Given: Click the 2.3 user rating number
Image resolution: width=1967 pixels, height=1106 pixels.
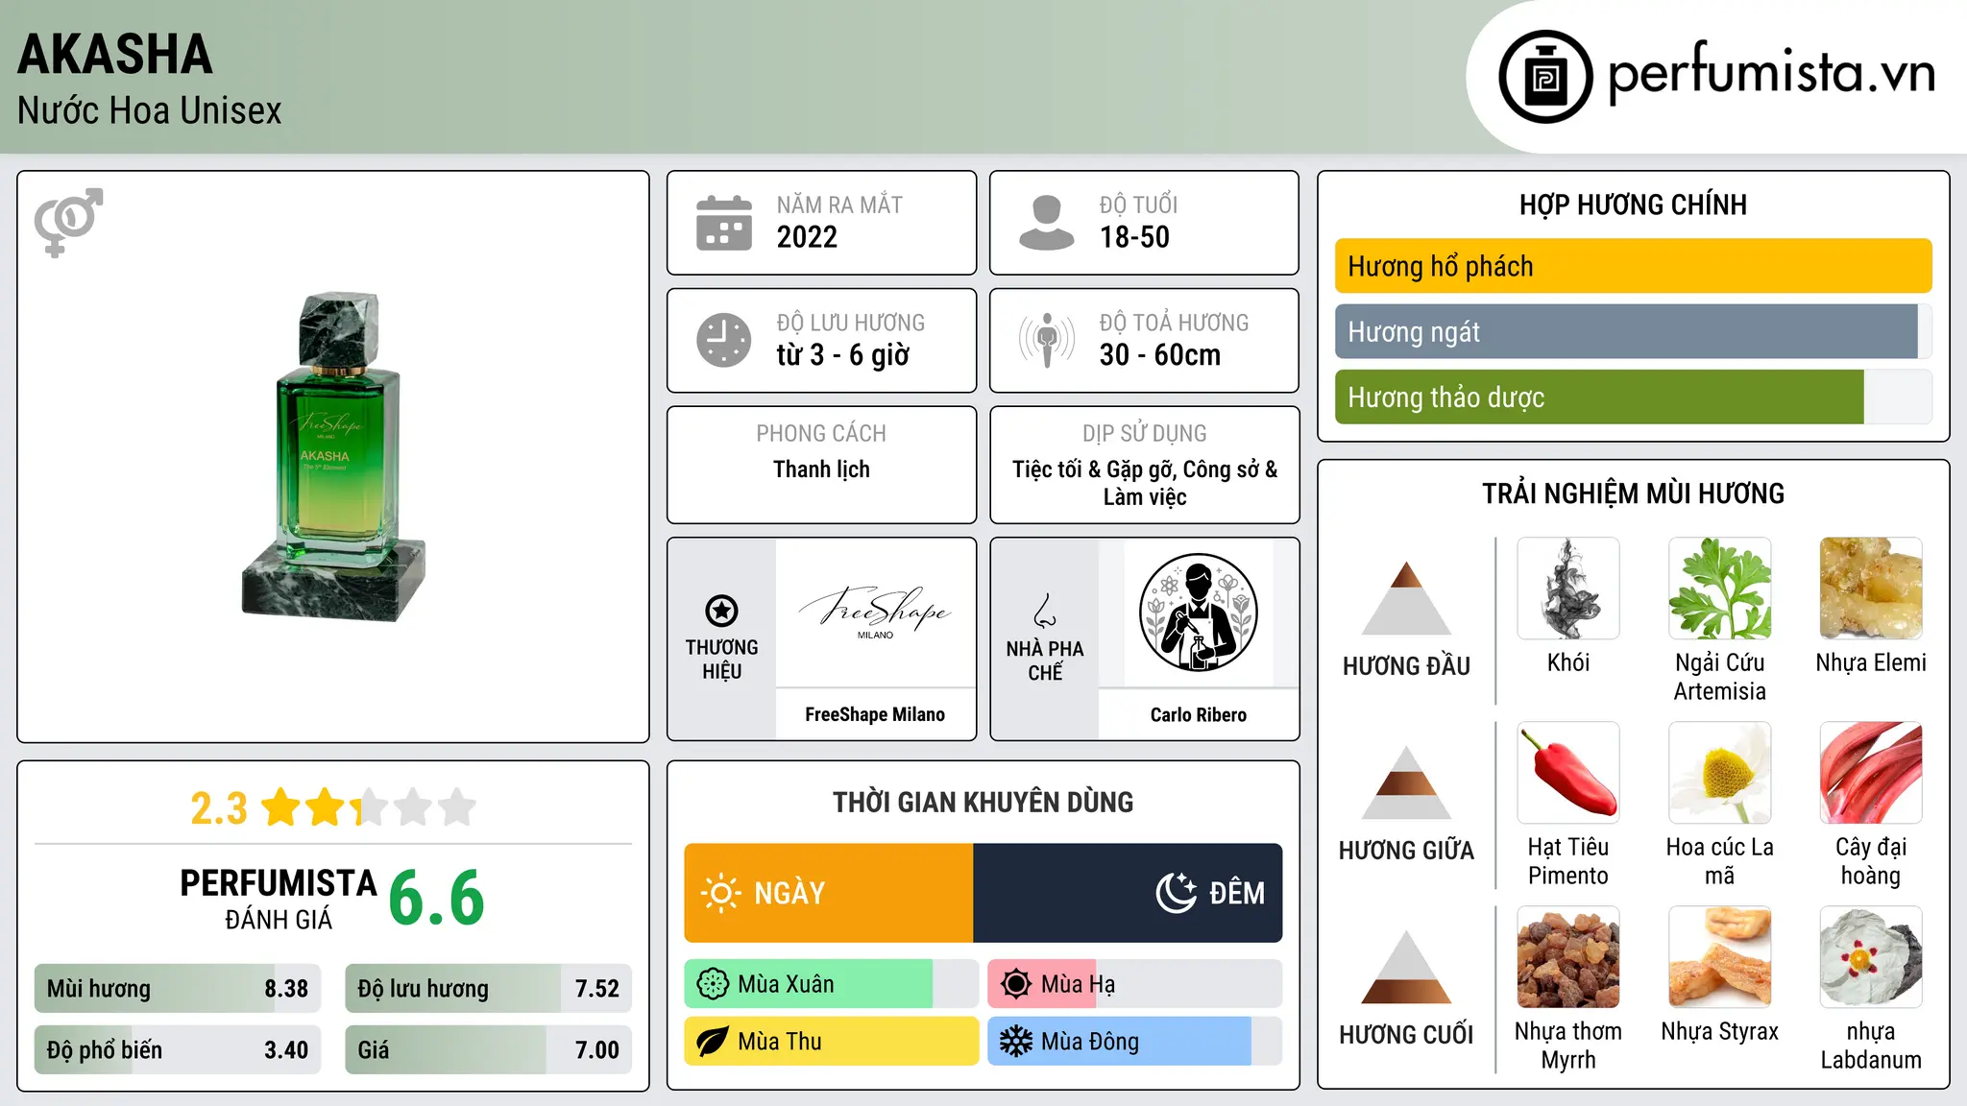Looking at the screenshot, I should pos(219,808).
